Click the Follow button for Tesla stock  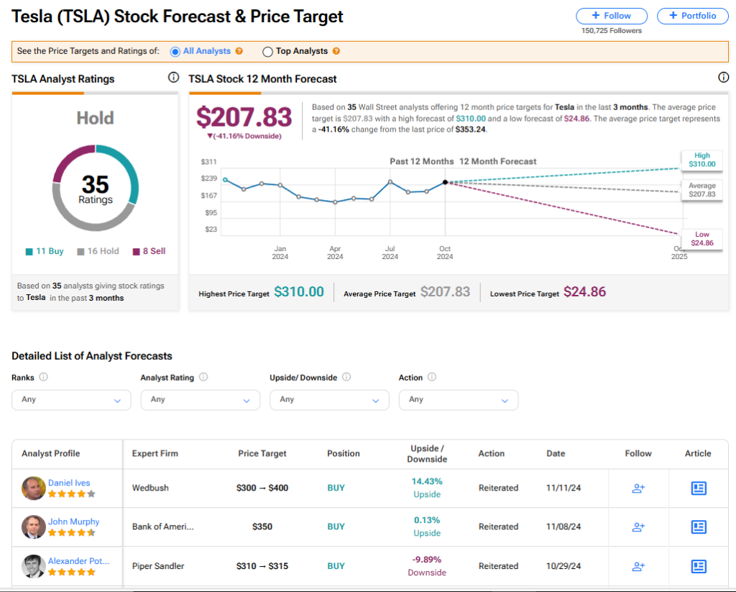612,16
